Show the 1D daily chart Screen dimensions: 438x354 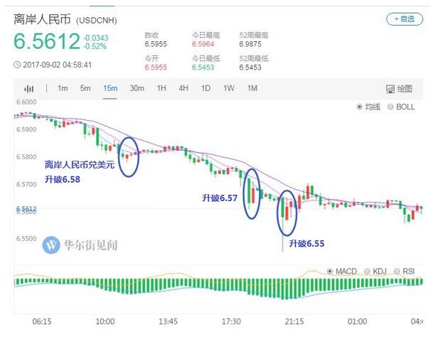(x=205, y=89)
